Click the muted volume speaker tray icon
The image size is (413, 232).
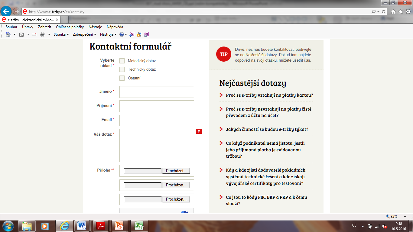point(385,226)
